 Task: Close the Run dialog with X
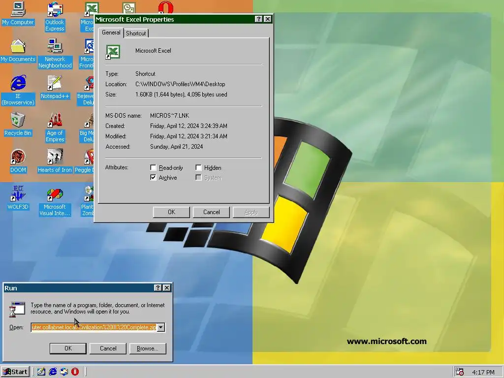[x=167, y=287]
